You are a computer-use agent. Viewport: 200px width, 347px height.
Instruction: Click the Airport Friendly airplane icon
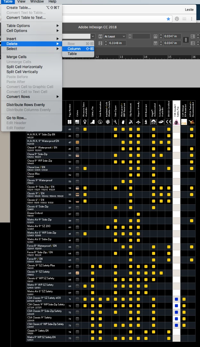coord(138,122)
